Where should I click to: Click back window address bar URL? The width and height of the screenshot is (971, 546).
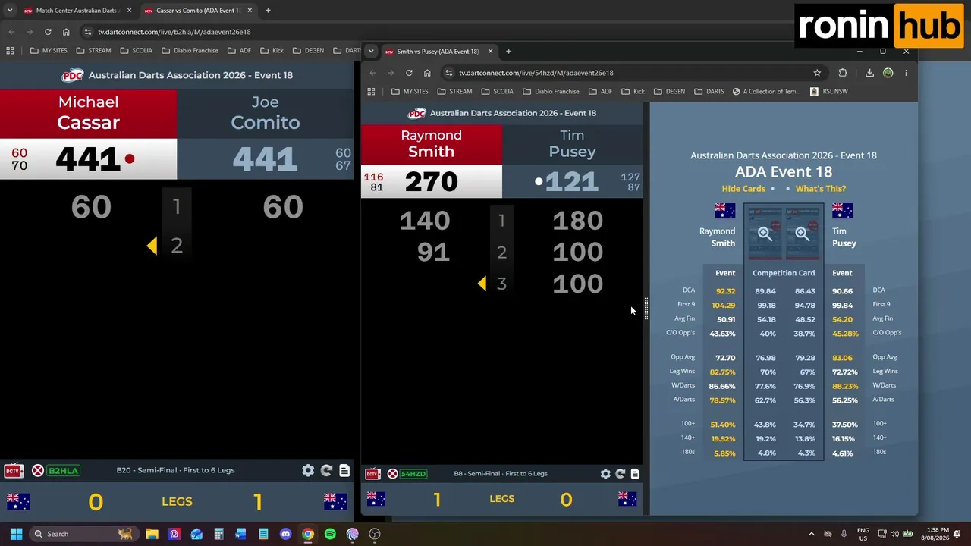[174, 32]
